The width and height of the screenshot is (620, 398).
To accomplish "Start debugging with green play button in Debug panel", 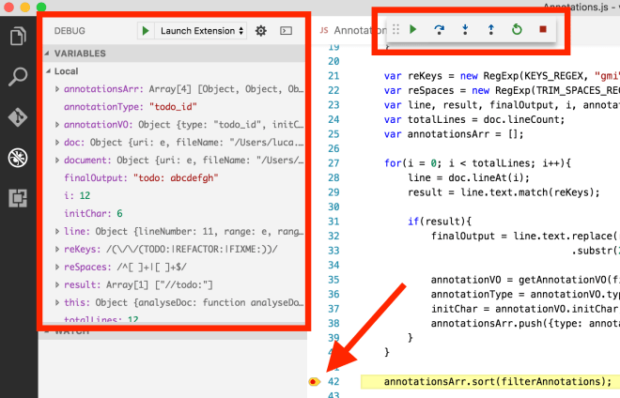I will pyautogui.click(x=146, y=30).
